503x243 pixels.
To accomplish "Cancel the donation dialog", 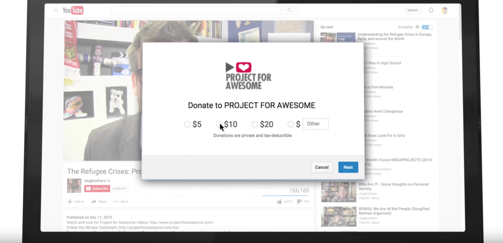I will [x=321, y=167].
